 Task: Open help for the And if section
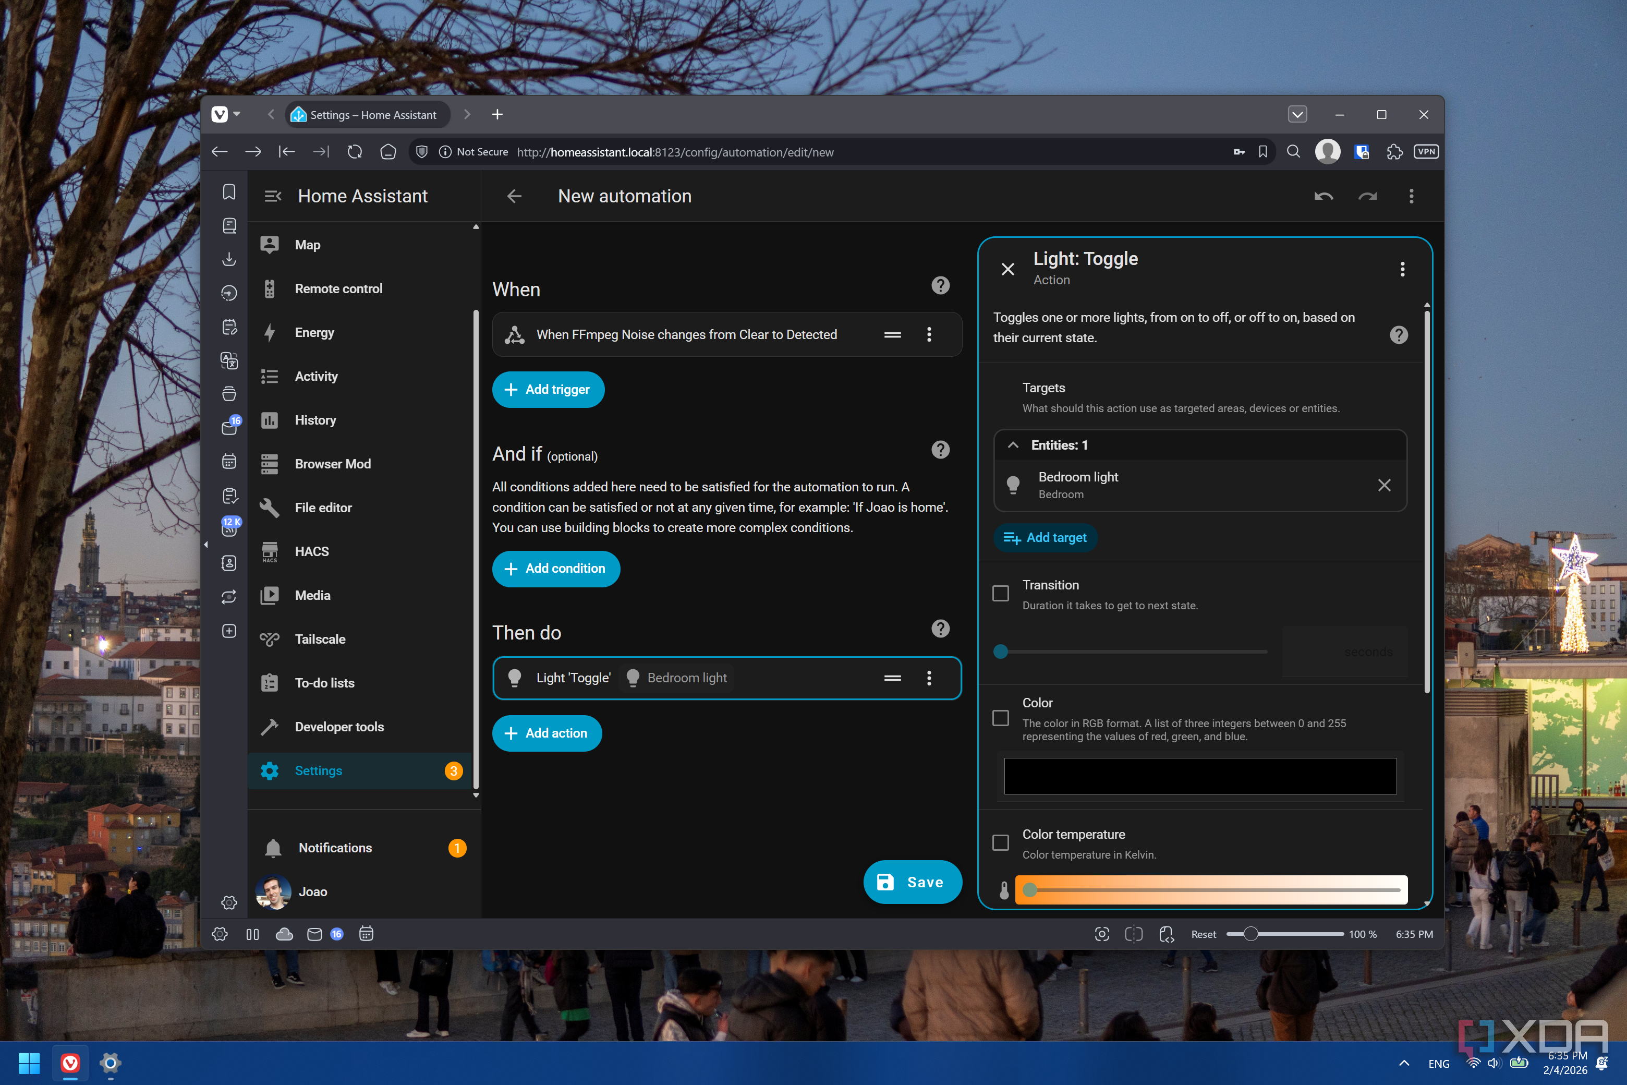(x=940, y=450)
